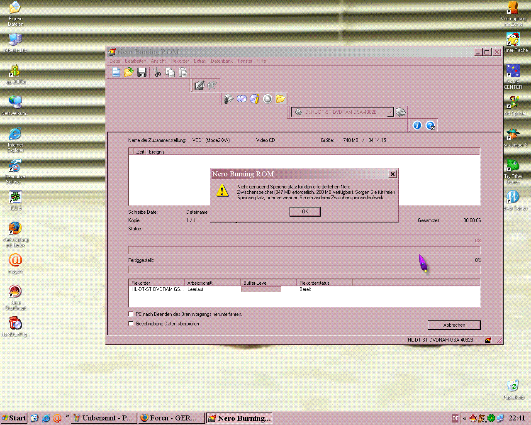
Task: Click the Buffer-Level column header
Action: point(268,283)
